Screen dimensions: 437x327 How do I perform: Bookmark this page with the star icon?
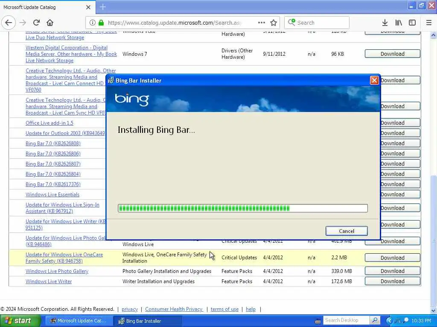tap(274, 23)
